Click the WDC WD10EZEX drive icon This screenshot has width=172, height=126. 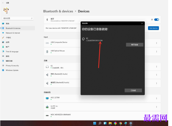(47, 115)
